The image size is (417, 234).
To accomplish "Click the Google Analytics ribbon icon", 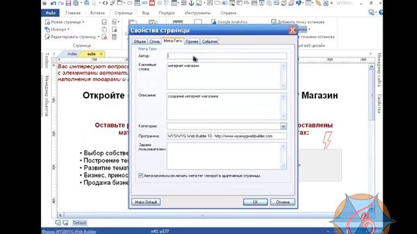I will point(214,22).
